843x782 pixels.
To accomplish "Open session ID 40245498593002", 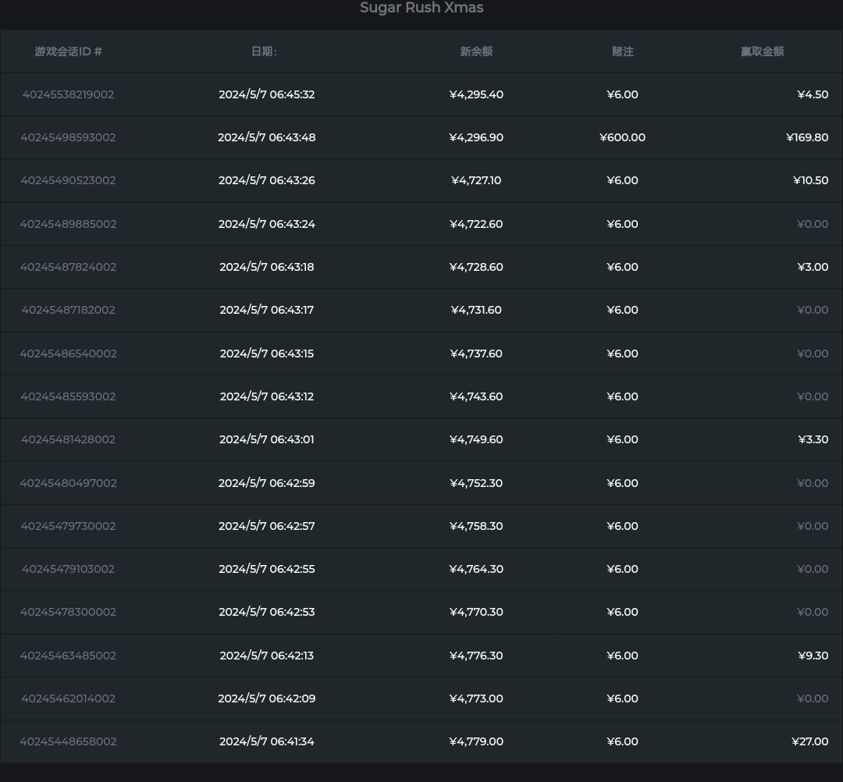I will [x=68, y=137].
